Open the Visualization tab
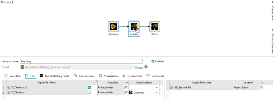276x100 pixels. [108, 76]
